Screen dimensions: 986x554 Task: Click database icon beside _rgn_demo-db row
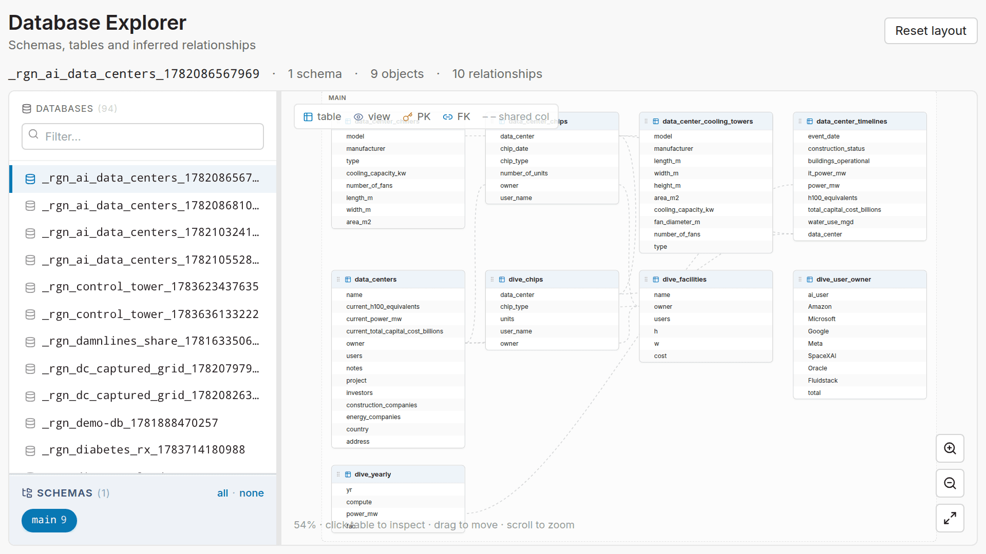30,423
